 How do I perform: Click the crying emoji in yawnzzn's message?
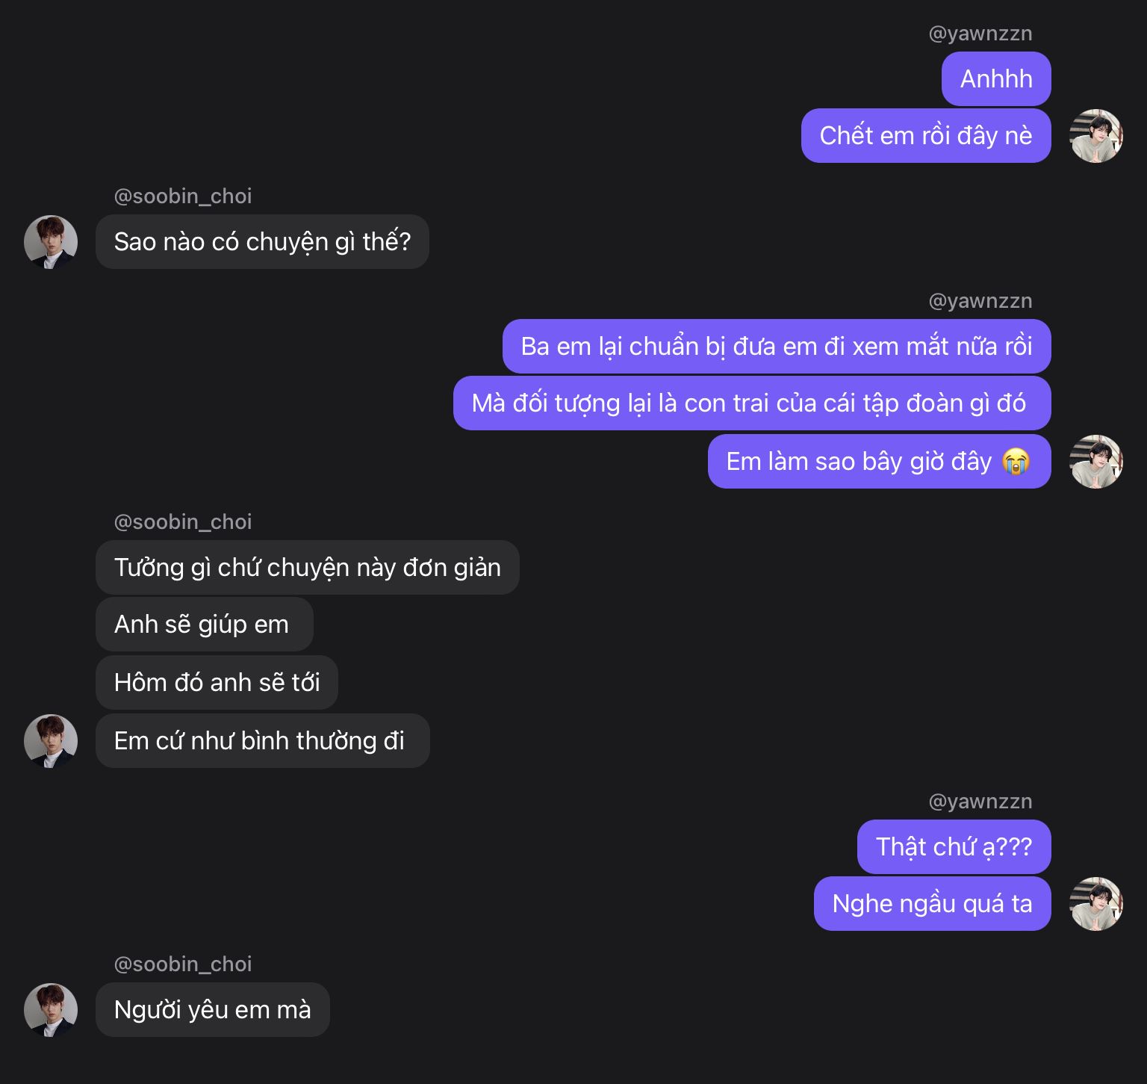tap(1016, 462)
